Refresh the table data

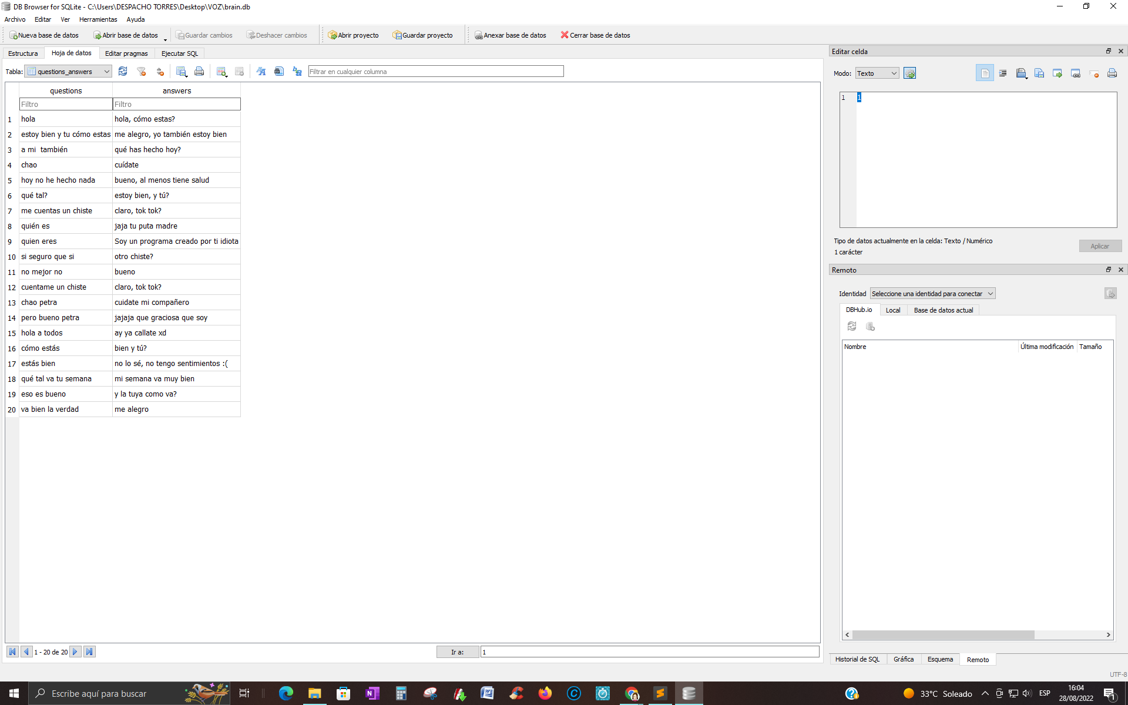(123, 71)
